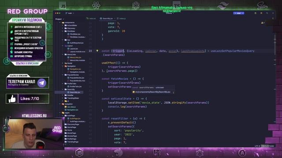
Task: Open IDE settings gear icon in top toolbar
Action: (x=256, y=13)
